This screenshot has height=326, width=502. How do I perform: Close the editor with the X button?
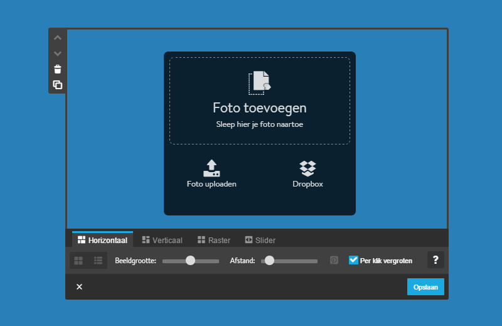[80, 286]
